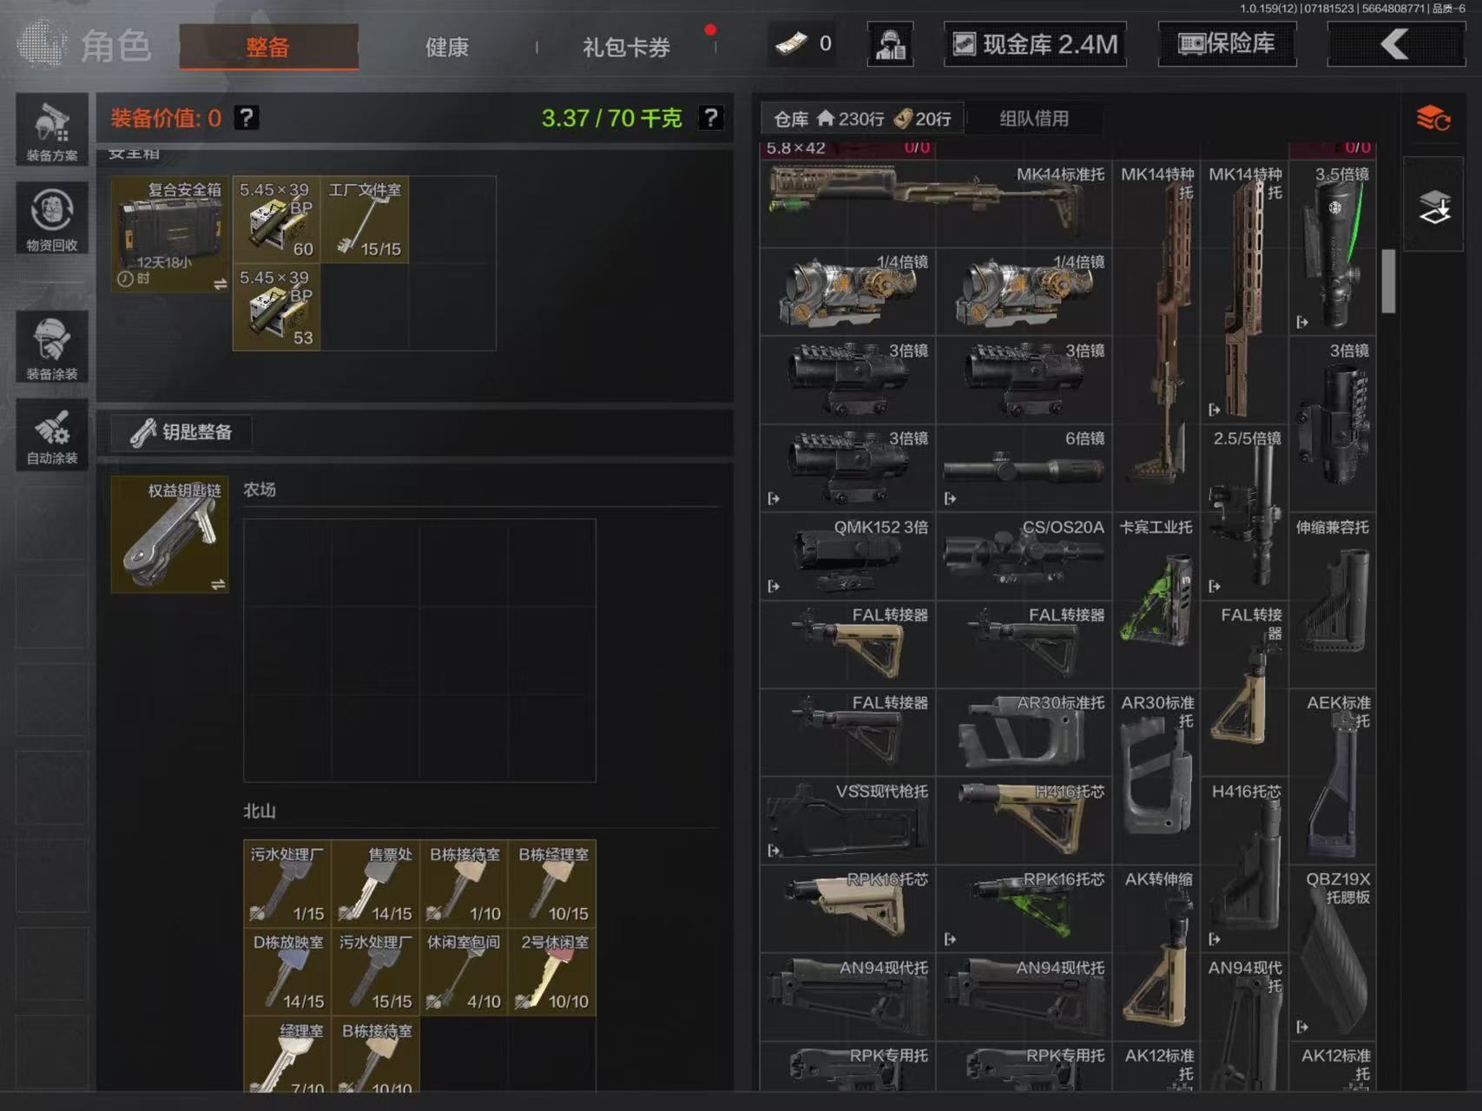
Task: Select the 工厂文件室 key item
Action: (x=365, y=220)
